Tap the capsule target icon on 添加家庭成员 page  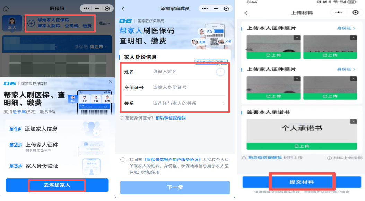coord(226,9)
